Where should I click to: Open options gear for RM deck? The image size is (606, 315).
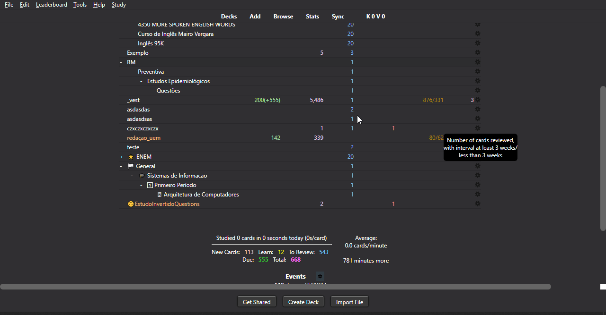(478, 62)
